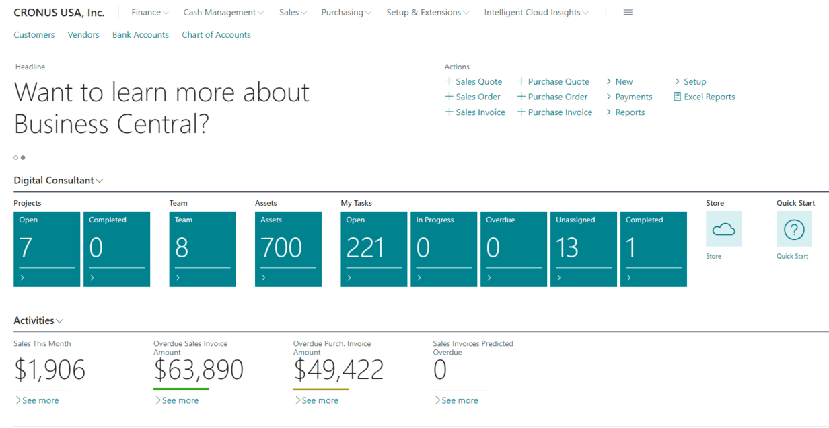This screenshot has width=829, height=428.
Task: Open the Assets tile showing 700
Action: (x=288, y=249)
